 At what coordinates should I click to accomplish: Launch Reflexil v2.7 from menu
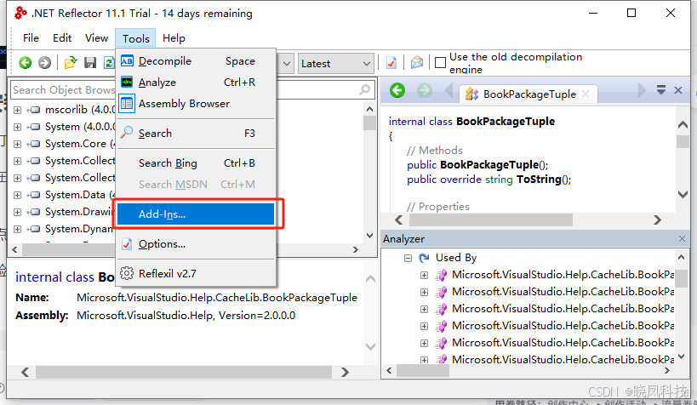point(196,273)
